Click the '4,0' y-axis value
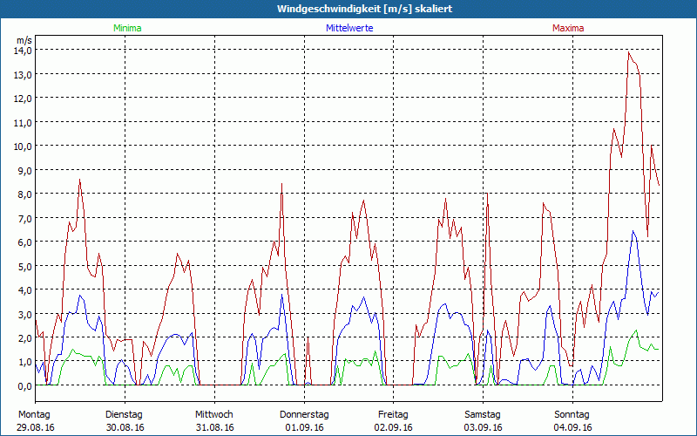Screen dimensions: 697x436 [x=26, y=290]
